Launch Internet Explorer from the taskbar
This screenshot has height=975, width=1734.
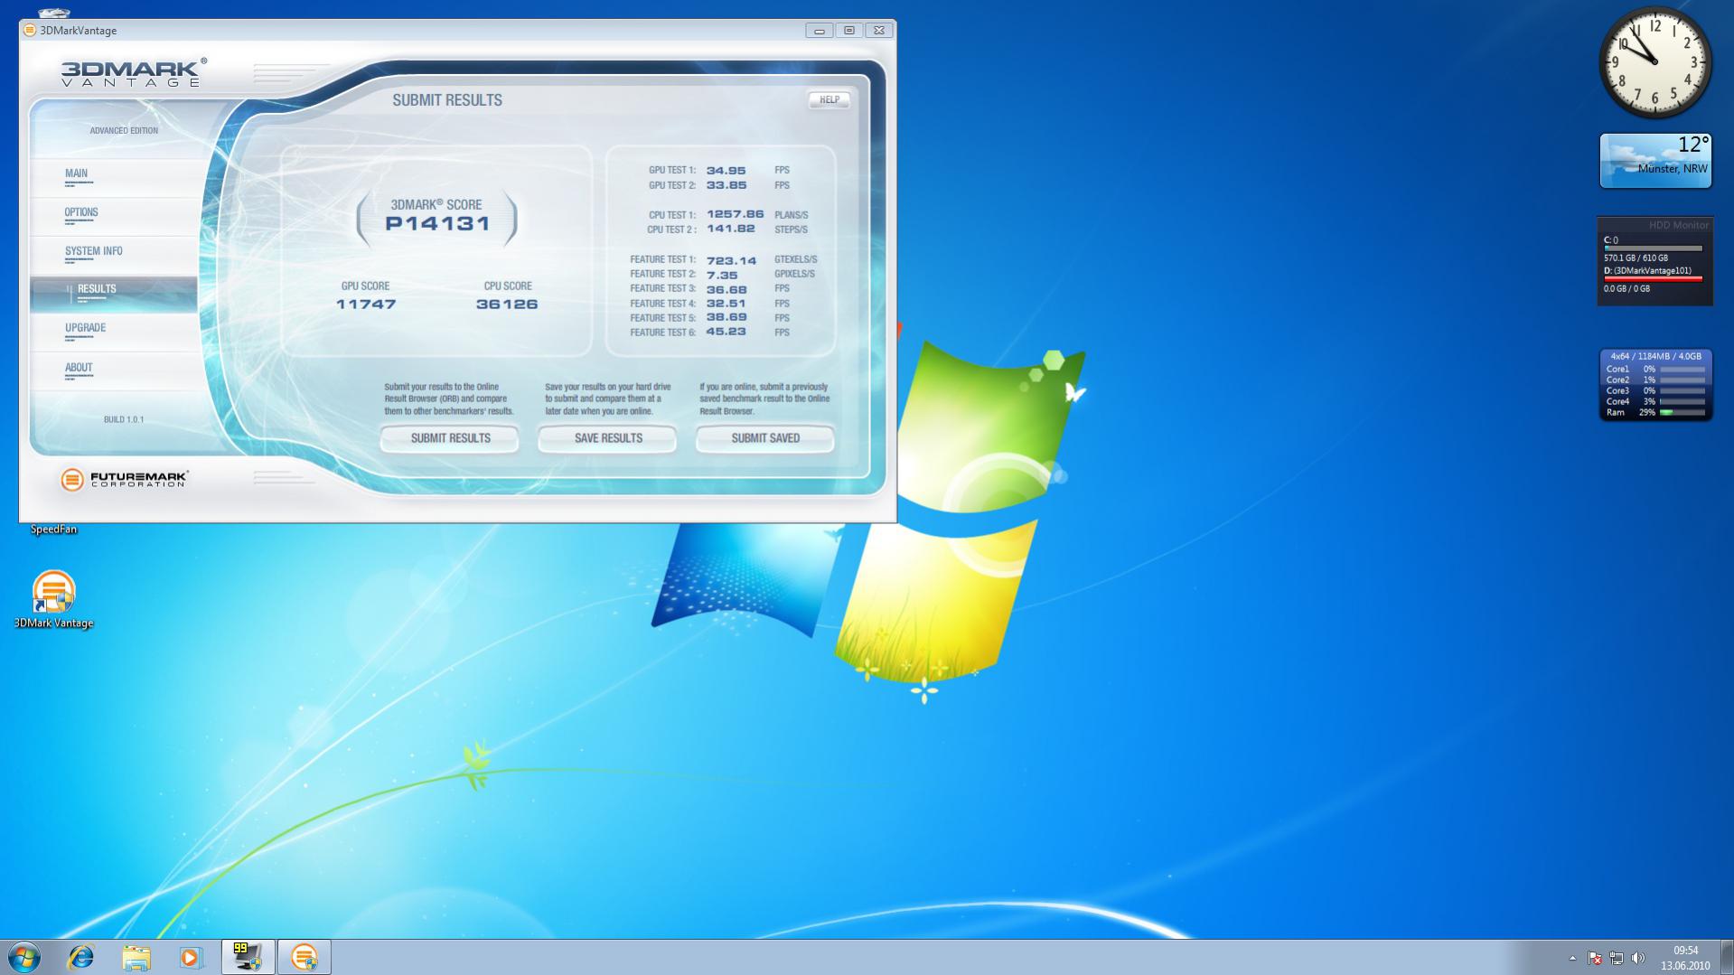pos(81,957)
